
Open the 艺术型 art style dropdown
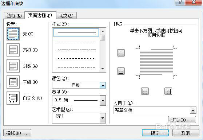coord(103,118)
